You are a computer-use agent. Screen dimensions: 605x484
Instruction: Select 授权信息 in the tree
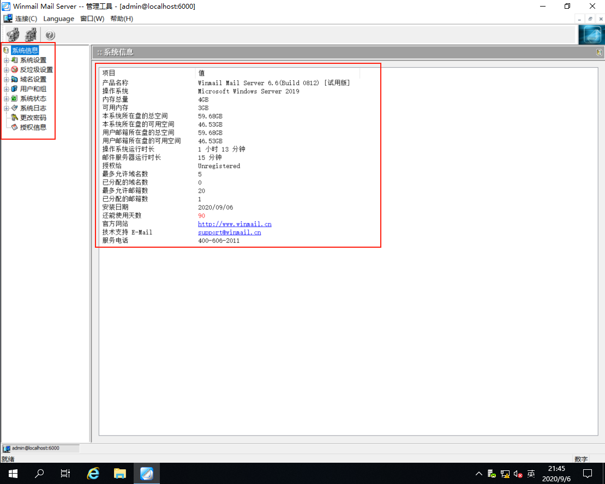pyautogui.click(x=33, y=127)
